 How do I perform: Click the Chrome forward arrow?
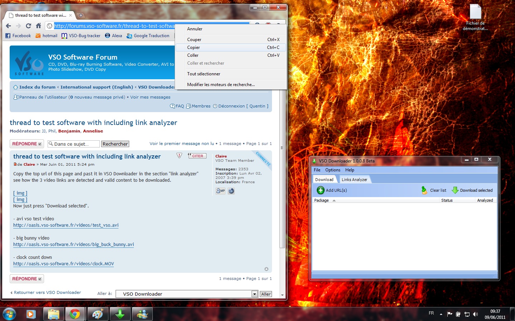(18, 26)
